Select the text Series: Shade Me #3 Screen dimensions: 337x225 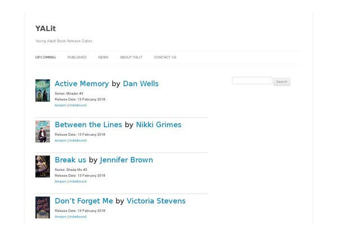pos(71,170)
